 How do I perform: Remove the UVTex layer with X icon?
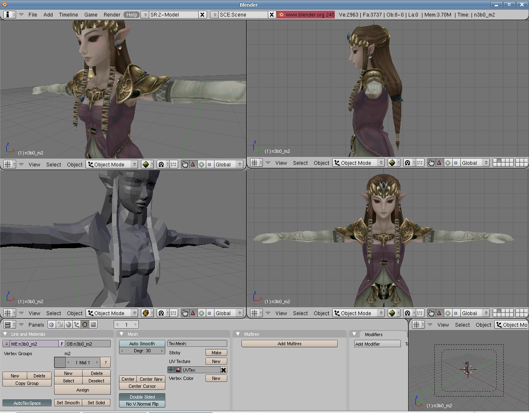pyautogui.click(x=224, y=370)
